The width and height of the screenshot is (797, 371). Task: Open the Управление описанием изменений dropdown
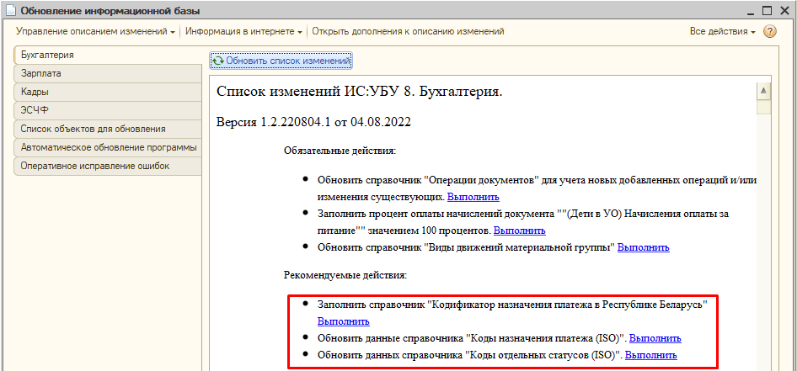[95, 31]
